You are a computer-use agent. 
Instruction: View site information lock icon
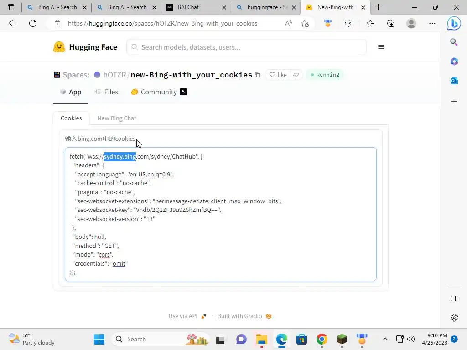click(57, 23)
